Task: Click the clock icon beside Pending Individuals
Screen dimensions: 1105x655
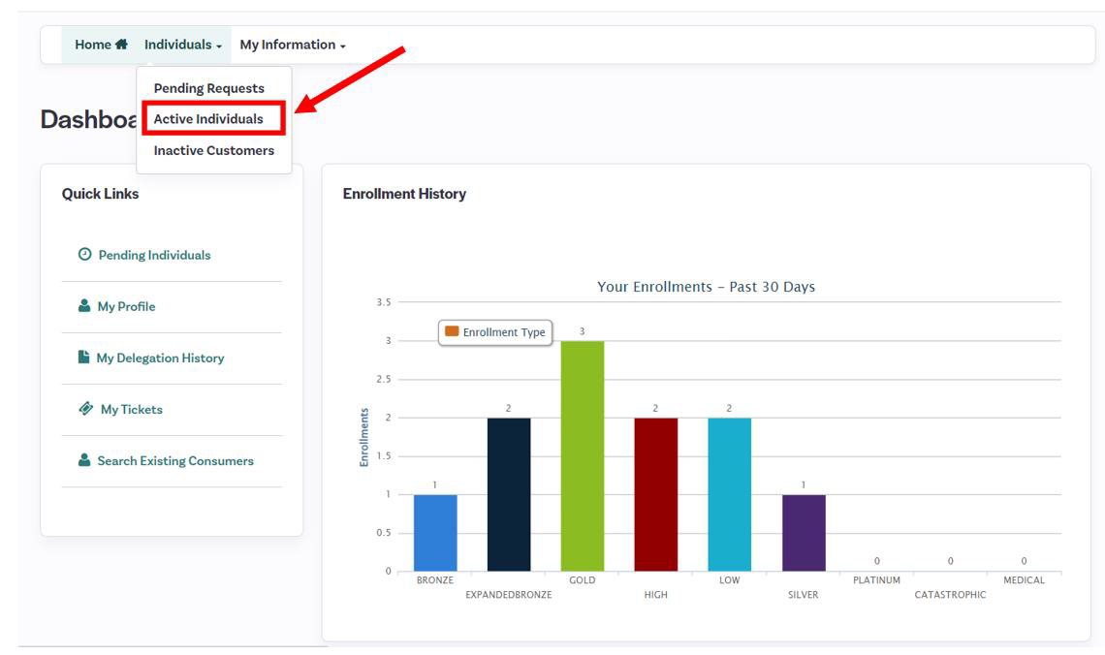Action: coord(84,255)
